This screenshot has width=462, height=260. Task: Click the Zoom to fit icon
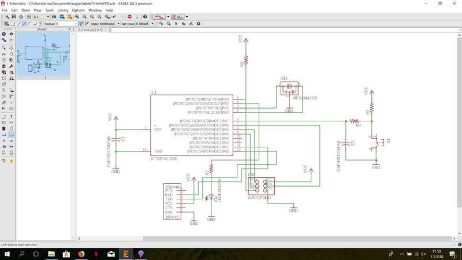coord(77,17)
